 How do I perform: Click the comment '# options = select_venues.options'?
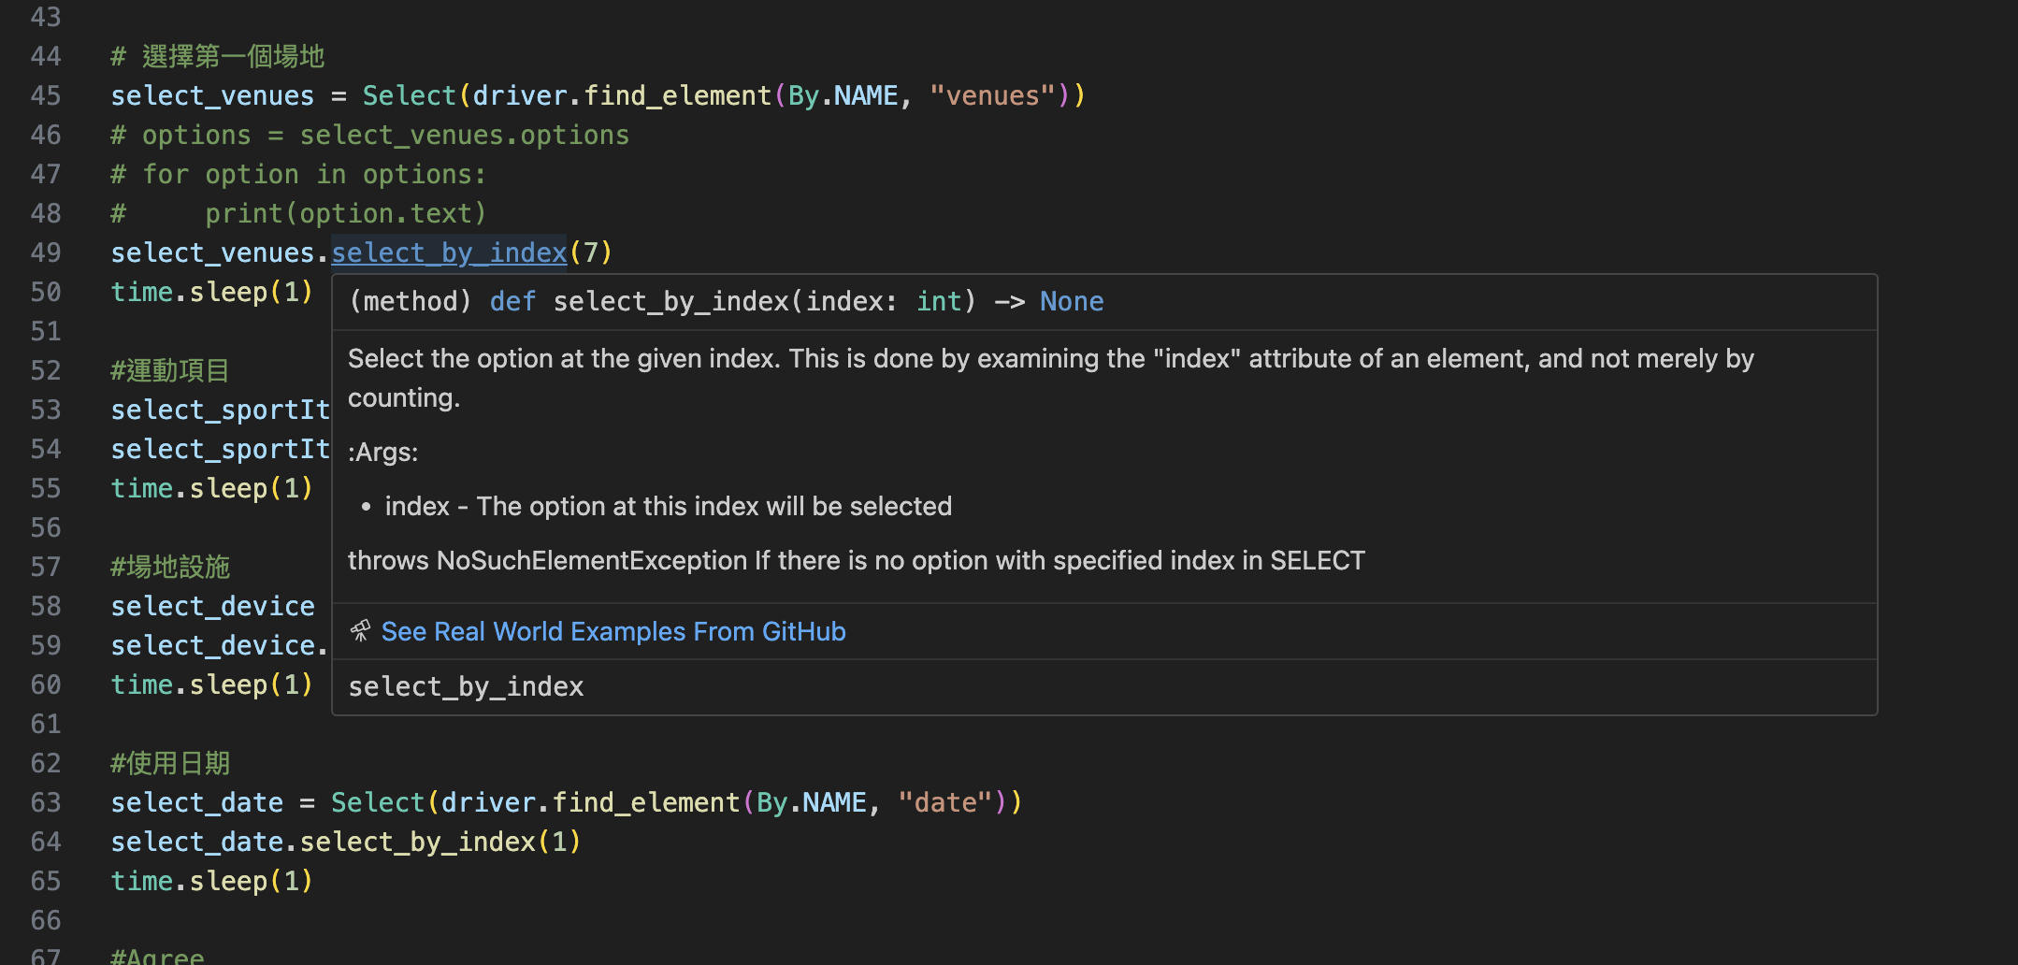pyautogui.click(x=370, y=135)
